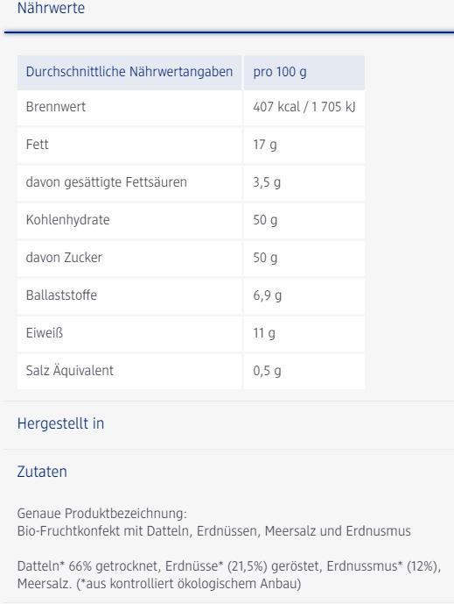Click the Genaue Produktbezeichnung text line
The image size is (454, 604).
(101, 514)
